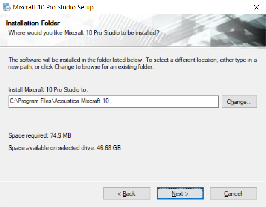Click the Installation Folder heading

pyautogui.click(x=33, y=23)
